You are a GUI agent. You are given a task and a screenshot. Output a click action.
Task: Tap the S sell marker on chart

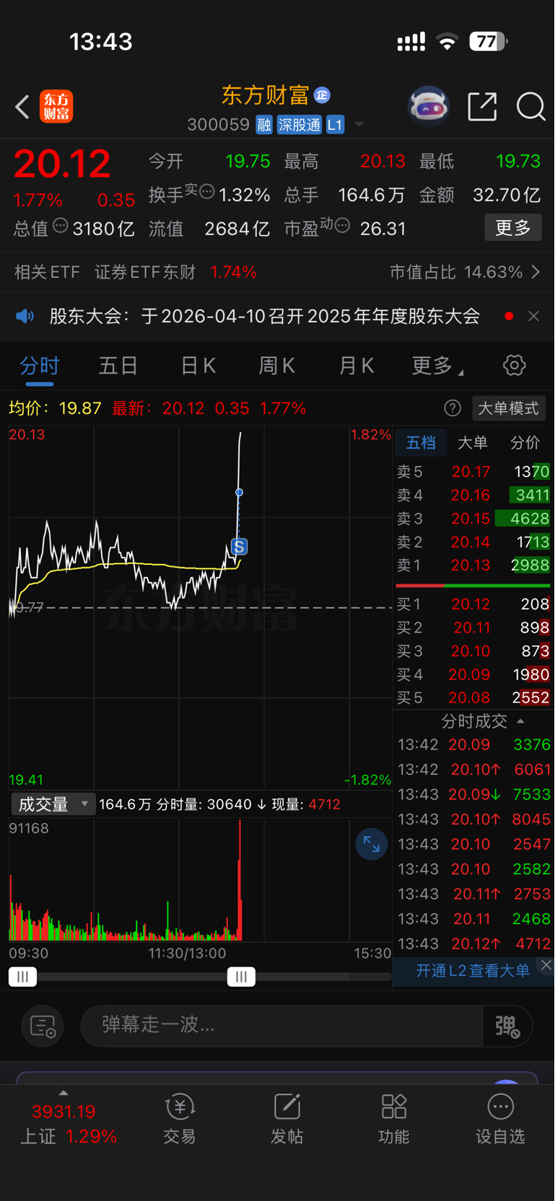pos(239,546)
